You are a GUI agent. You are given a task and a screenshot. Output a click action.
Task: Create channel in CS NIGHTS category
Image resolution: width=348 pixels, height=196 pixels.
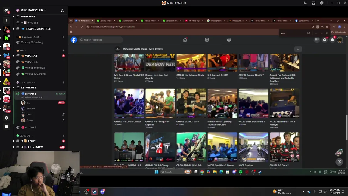point(63,82)
